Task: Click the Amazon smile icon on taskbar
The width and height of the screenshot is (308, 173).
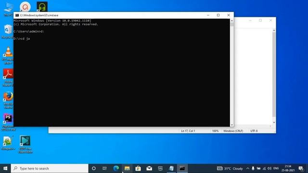Action: pyautogui.click(x=160, y=168)
